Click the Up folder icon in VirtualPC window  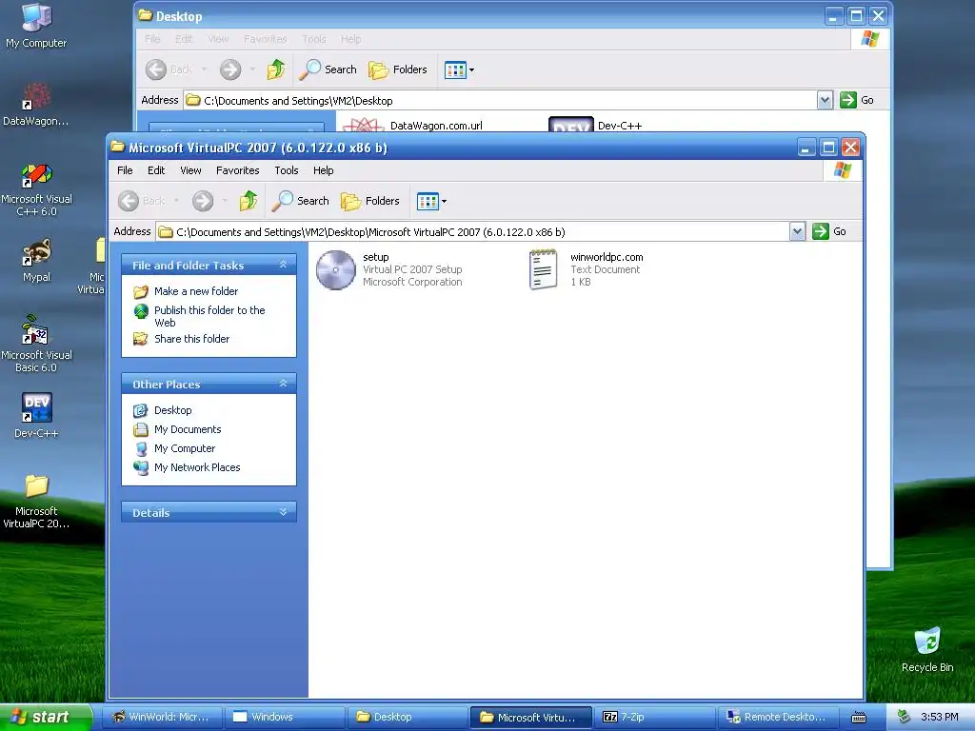coord(249,201)
